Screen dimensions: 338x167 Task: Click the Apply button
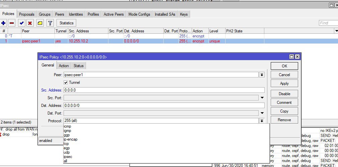[x=284, y=83]
